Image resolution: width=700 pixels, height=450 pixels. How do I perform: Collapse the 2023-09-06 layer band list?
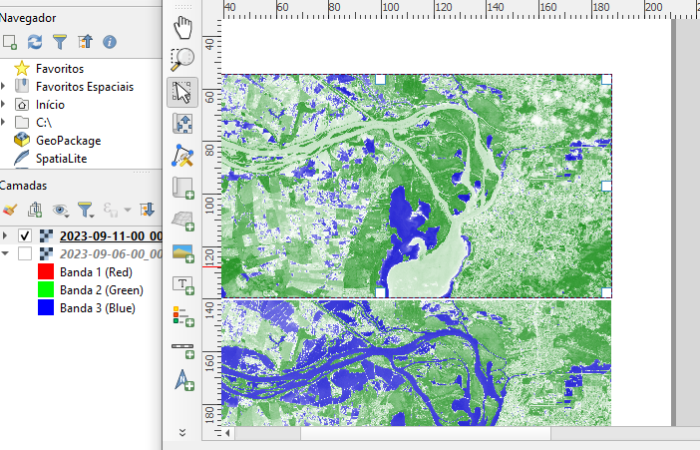tap(5, 253)
